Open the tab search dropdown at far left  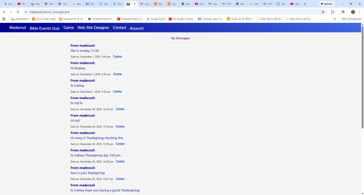[x=1, y=4]
